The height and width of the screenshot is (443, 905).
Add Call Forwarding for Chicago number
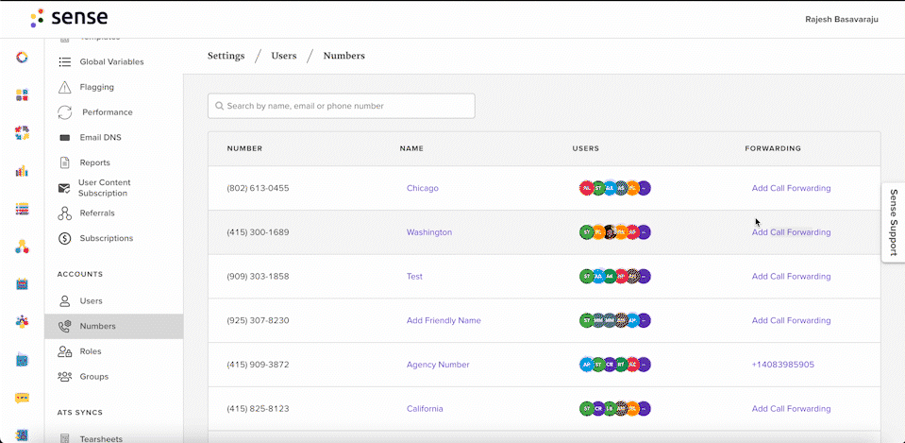pyautogui.click(x=792, y=188)
